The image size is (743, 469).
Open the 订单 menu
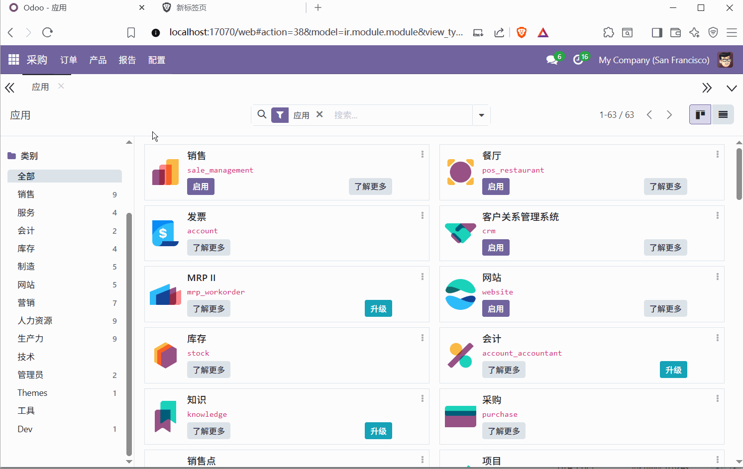(69, 60)
